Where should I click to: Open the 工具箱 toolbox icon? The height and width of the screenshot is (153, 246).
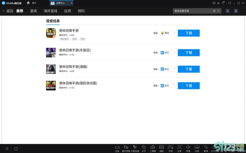pos(152,147)
